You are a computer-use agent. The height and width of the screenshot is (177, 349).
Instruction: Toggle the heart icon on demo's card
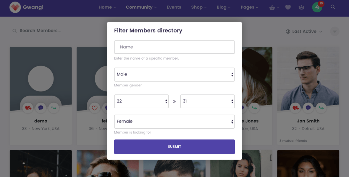[28, 108]
